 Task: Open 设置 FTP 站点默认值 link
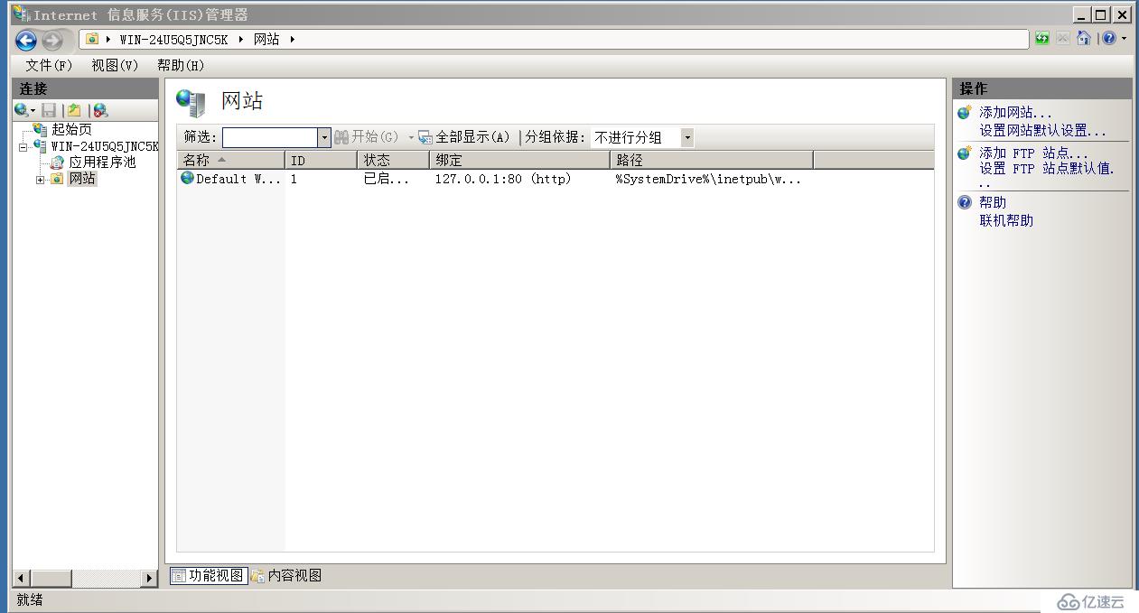(1047, 168)
